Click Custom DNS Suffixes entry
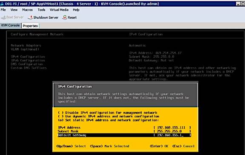The width and height of the screenshot is (245, 155). click(29, 68)
